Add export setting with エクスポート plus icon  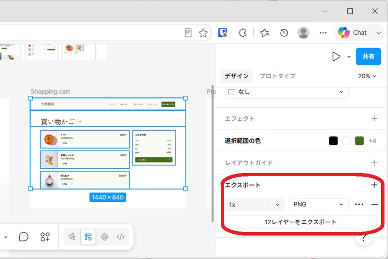click(x=374, y=185)
